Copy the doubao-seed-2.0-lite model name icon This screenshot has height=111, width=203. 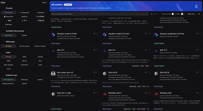pyautogui.click(x=94, y=33)
